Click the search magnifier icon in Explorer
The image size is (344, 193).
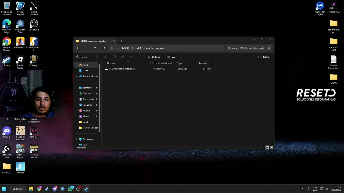pos(269,48)
